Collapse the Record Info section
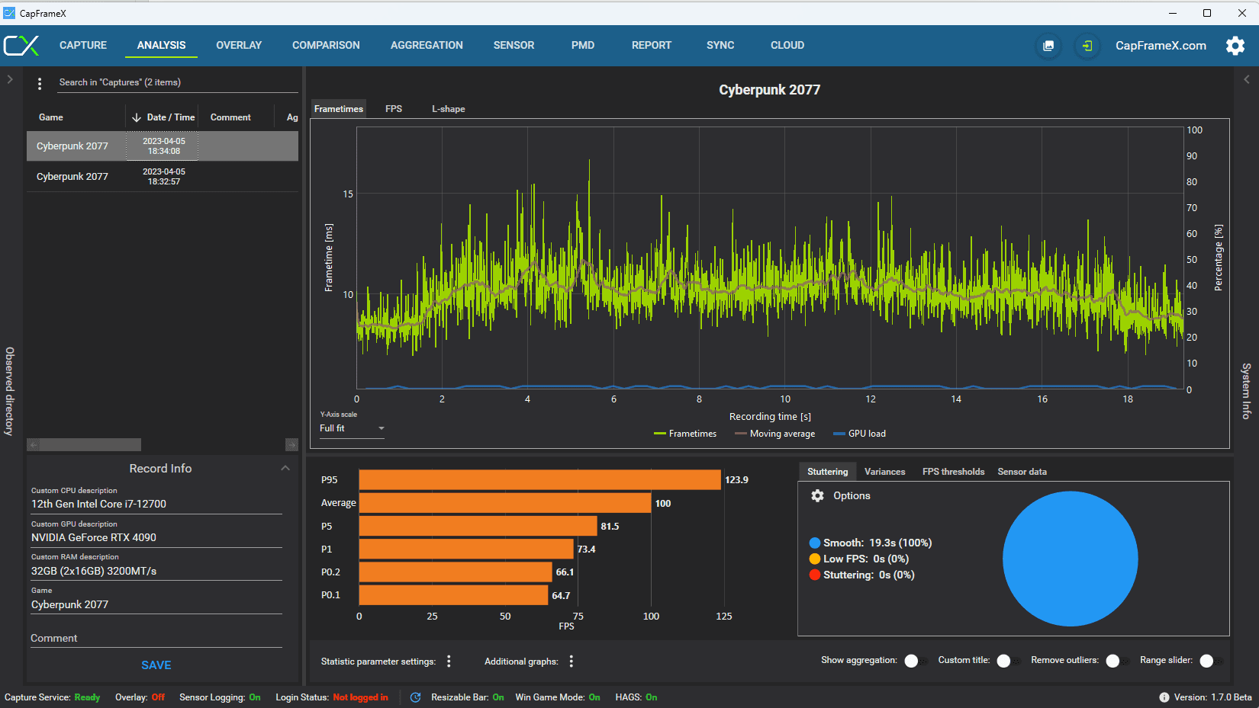 [x=285, y=469]
